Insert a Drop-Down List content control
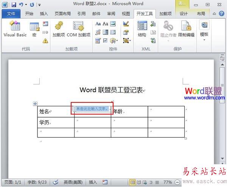The width and height of the screenshot is (227, 187). [x=113, y=32]
